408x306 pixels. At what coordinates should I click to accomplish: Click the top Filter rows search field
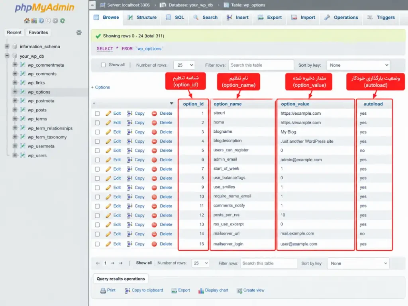261,65
